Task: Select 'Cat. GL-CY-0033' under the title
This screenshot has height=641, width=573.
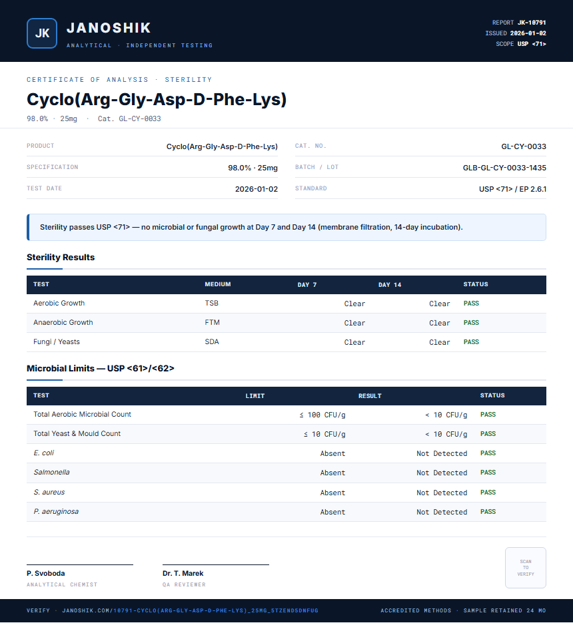Action: (129, 118)
